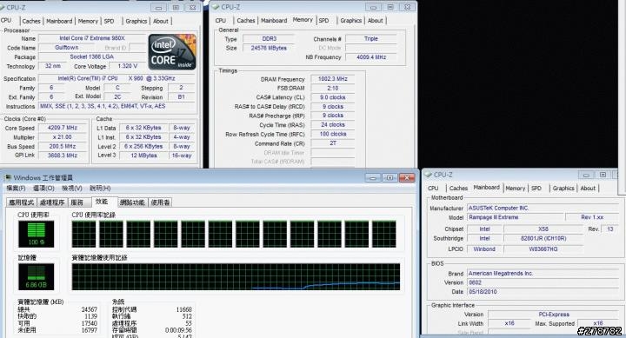Open the Caches tab in the first CPU-Z window

tap(31, 21)
